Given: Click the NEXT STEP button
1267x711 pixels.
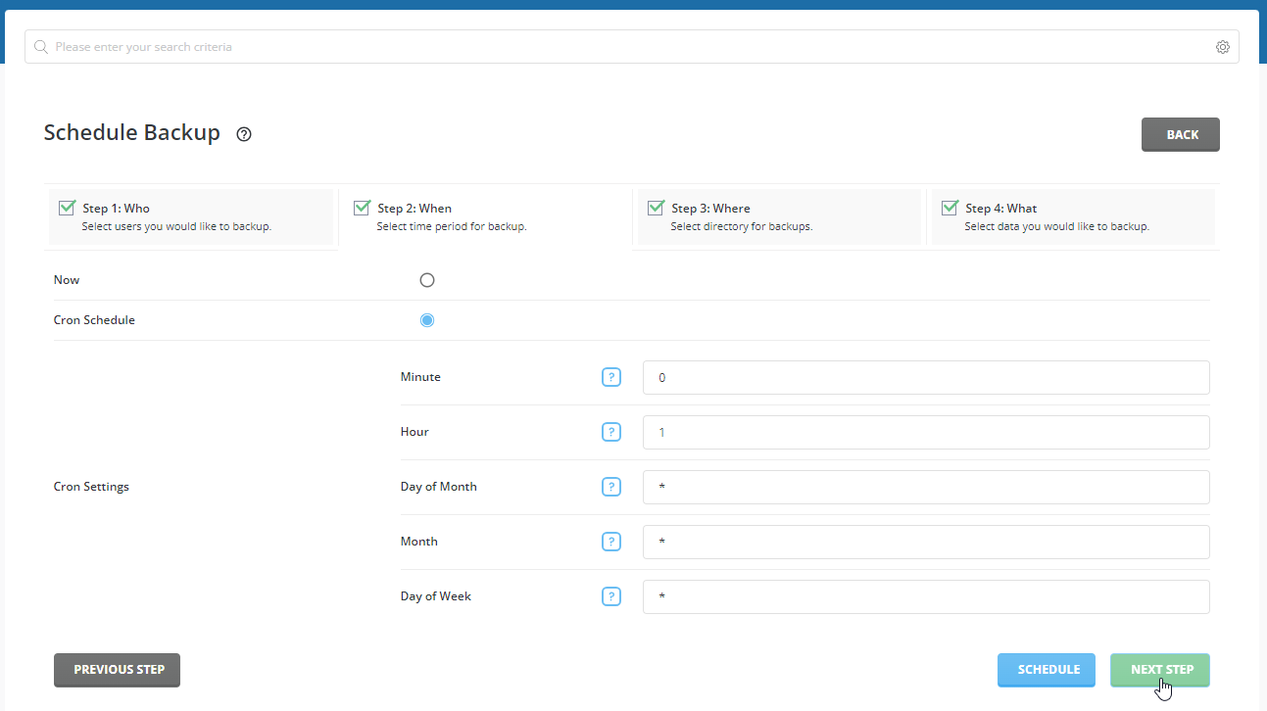Looking at the screenshot, I should [x=1160, y=670].
